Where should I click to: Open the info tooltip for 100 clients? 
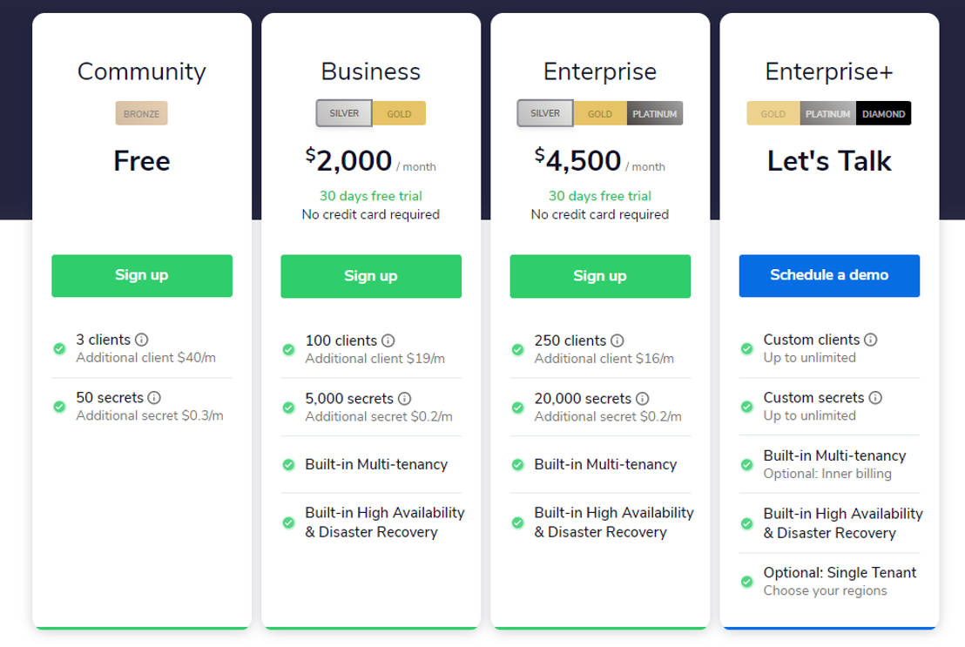(389, 340)
